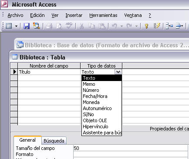Expand the Undo history dropdown arrow
Image resolution: width=189 pixels, height=159 pixels.
coord(121,26)
